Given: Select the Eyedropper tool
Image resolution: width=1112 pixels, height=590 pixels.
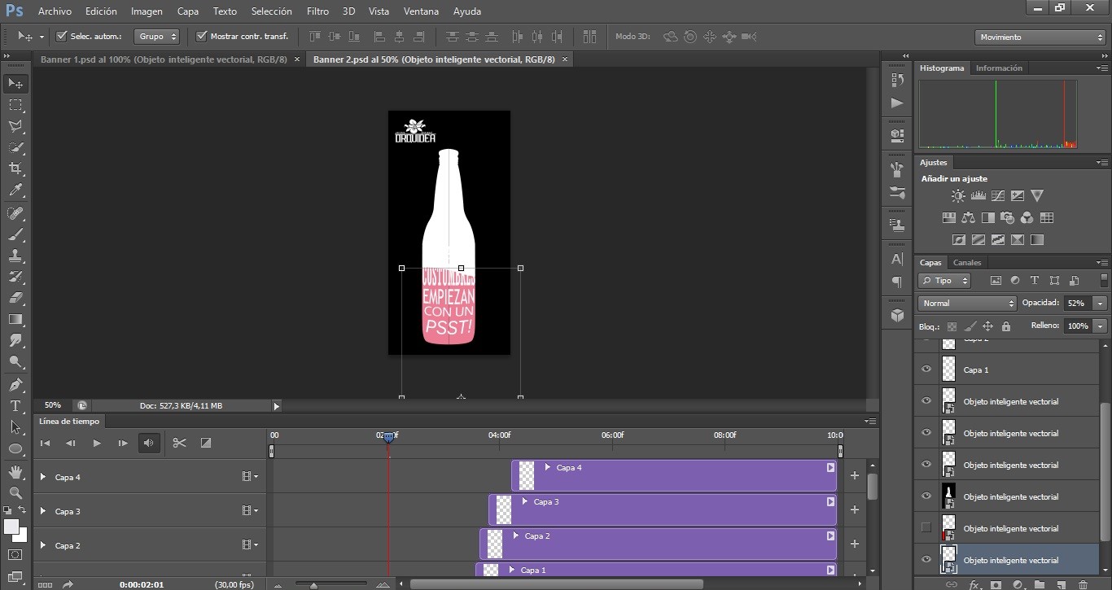Looking at the screenshot, I should pyautogui.click(x=15, y=190).
